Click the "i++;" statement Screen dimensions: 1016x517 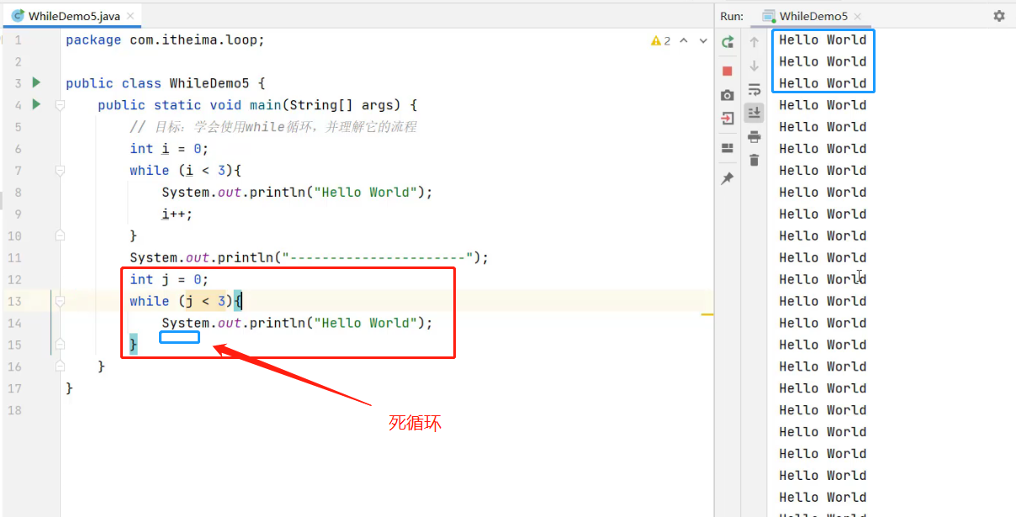click(177, 214)
